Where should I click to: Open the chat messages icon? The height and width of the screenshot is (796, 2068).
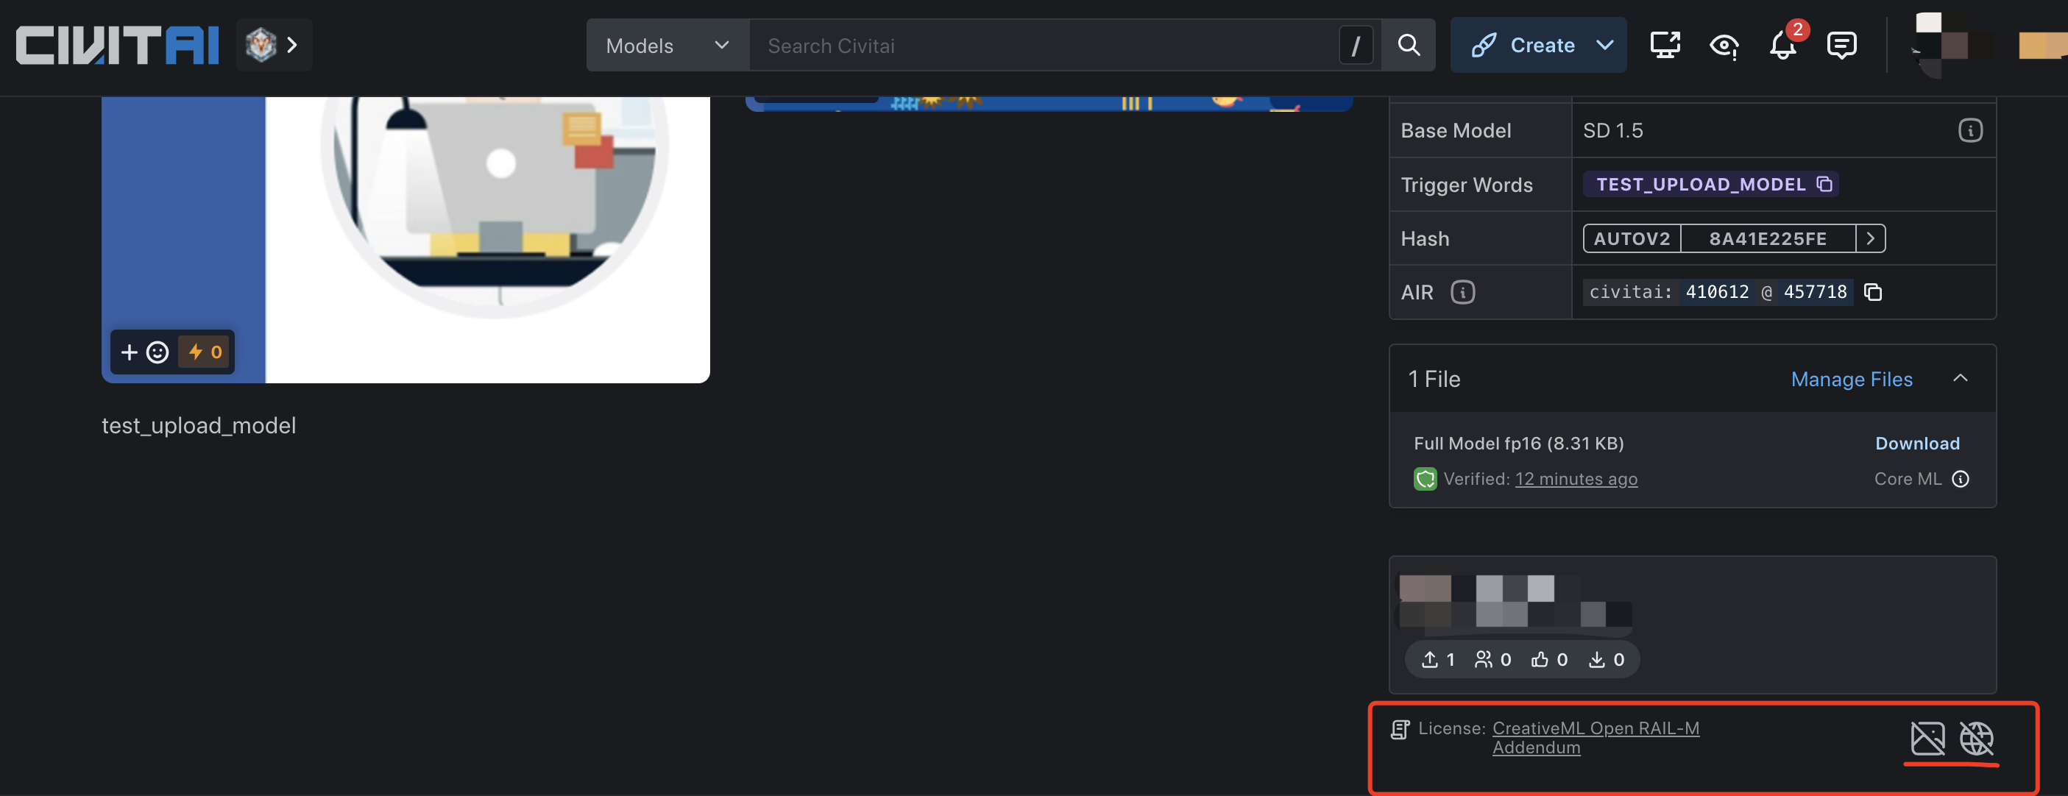point(1841,45)
